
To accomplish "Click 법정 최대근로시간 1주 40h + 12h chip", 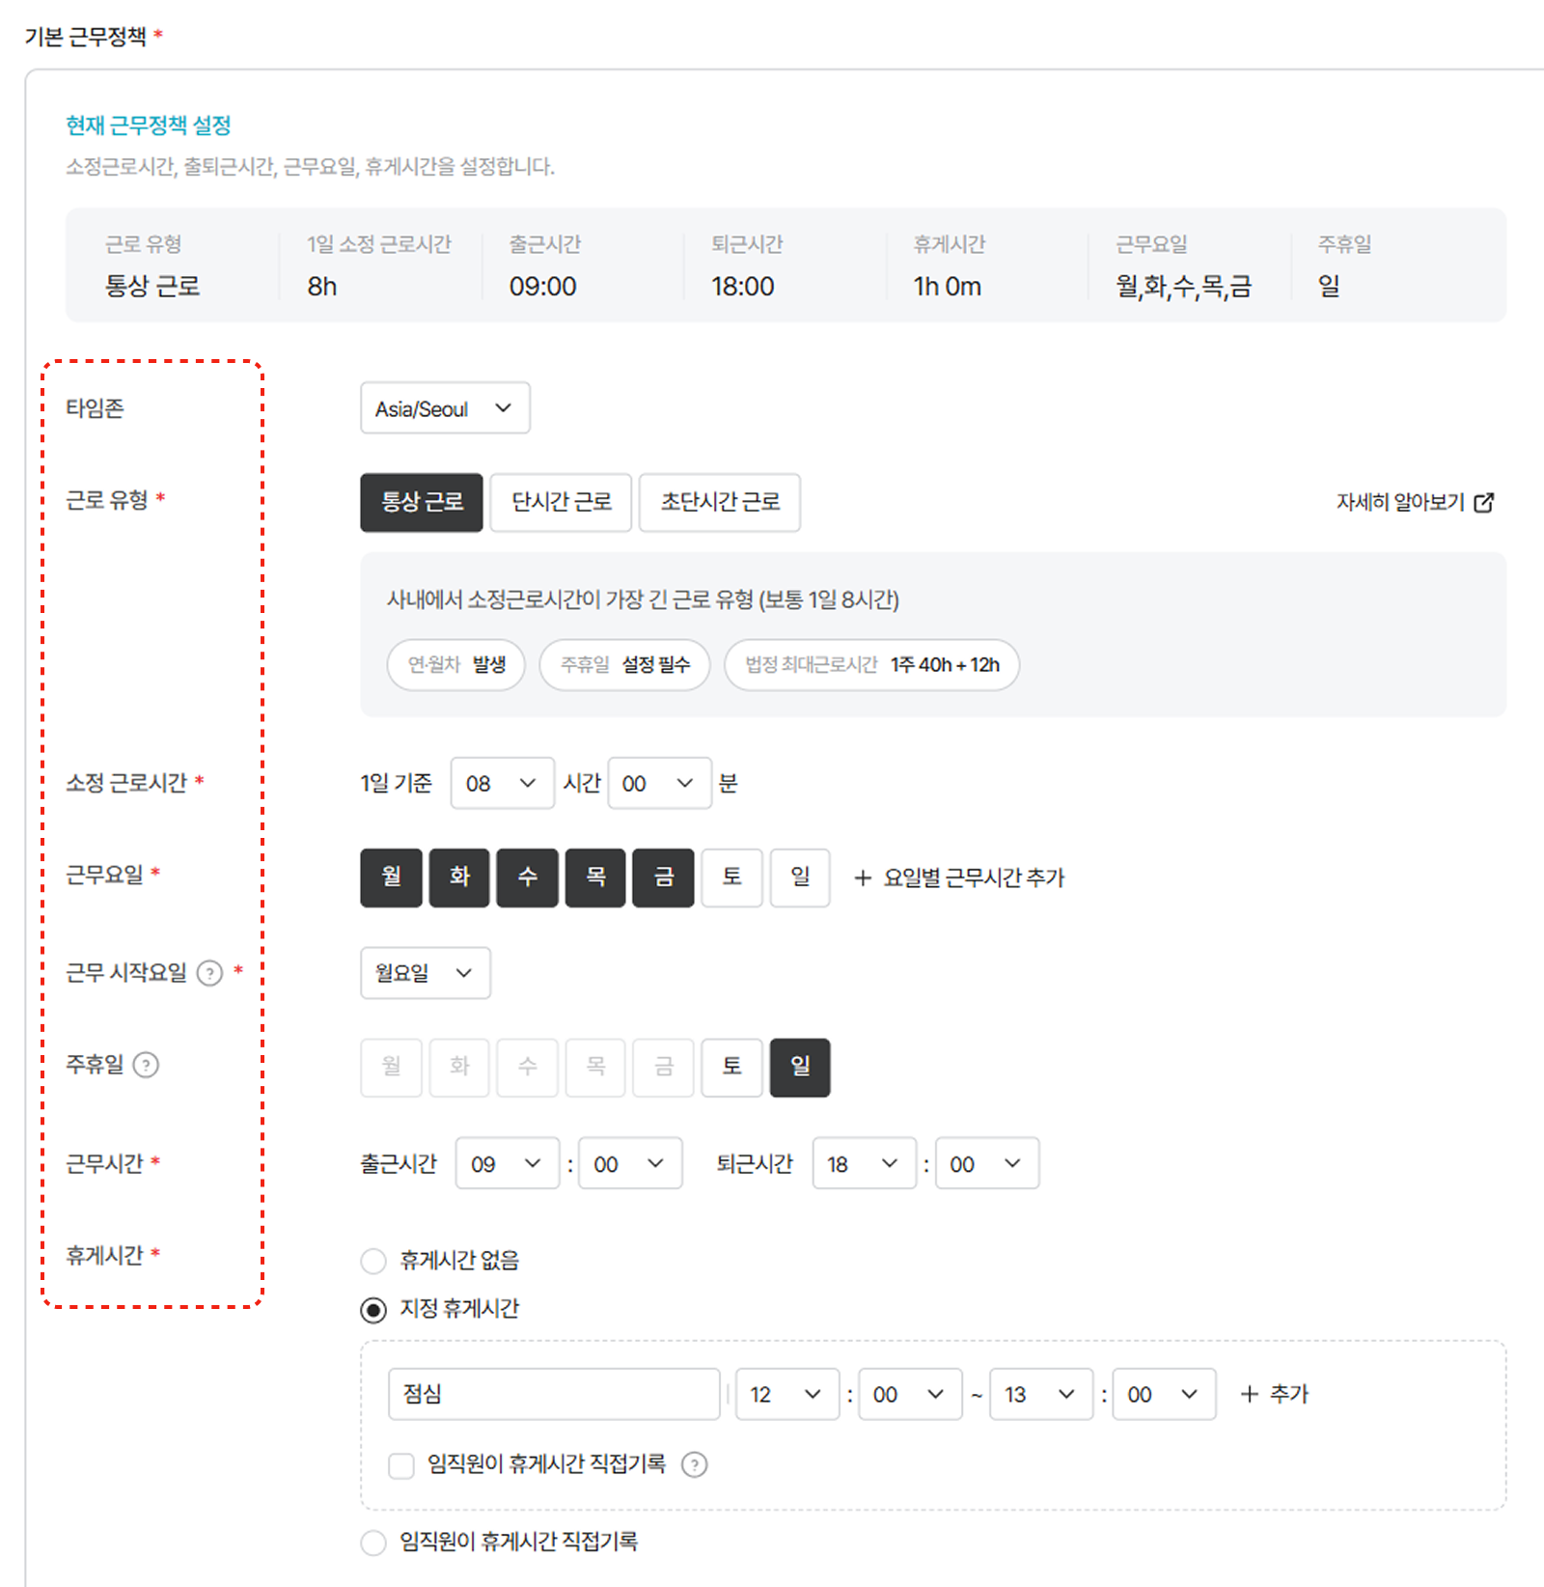I will point(871,665).
